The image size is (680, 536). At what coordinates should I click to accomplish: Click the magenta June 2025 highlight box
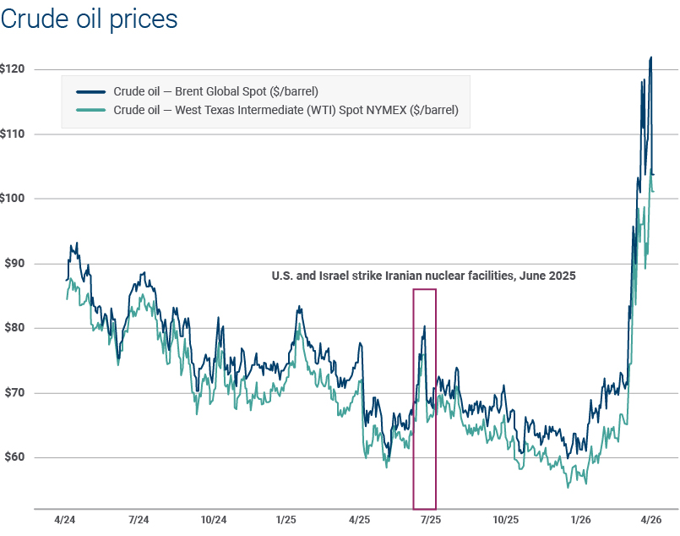point(424,399)
